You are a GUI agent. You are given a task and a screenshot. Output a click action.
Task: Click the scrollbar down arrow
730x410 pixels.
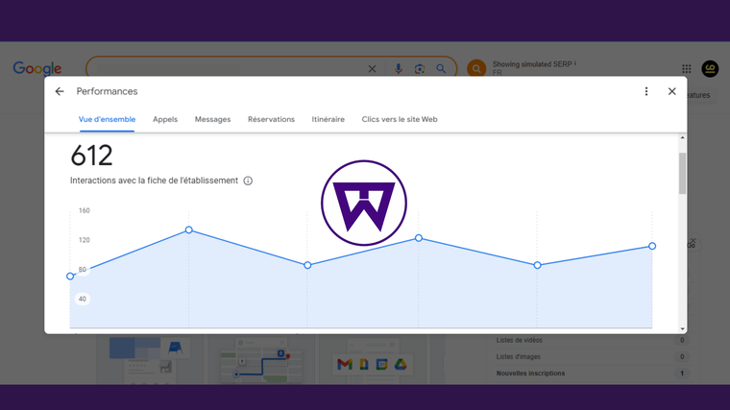click(x=683, y=329)
